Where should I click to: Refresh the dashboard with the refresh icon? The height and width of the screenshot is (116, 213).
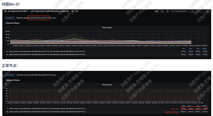198,11
